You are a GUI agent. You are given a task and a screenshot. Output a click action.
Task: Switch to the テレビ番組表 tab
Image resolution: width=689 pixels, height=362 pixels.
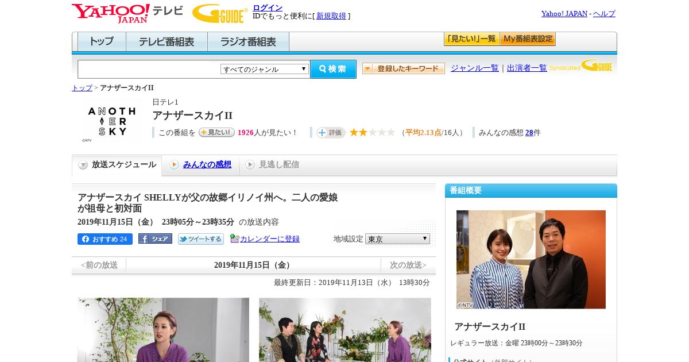point(167,42)
